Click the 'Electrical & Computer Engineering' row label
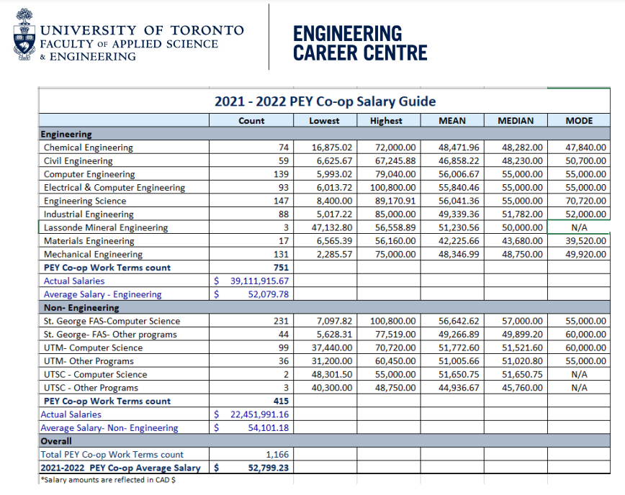Image resolution: width=625 pixels, height=495 pixels. [x=114, y=188]
